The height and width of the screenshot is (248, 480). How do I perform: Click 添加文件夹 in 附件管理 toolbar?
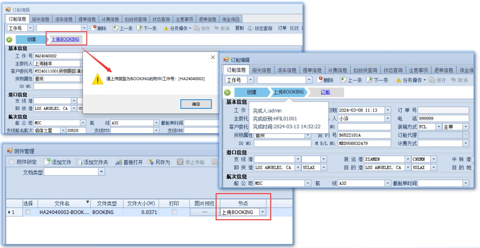click(x=92, y=162)
